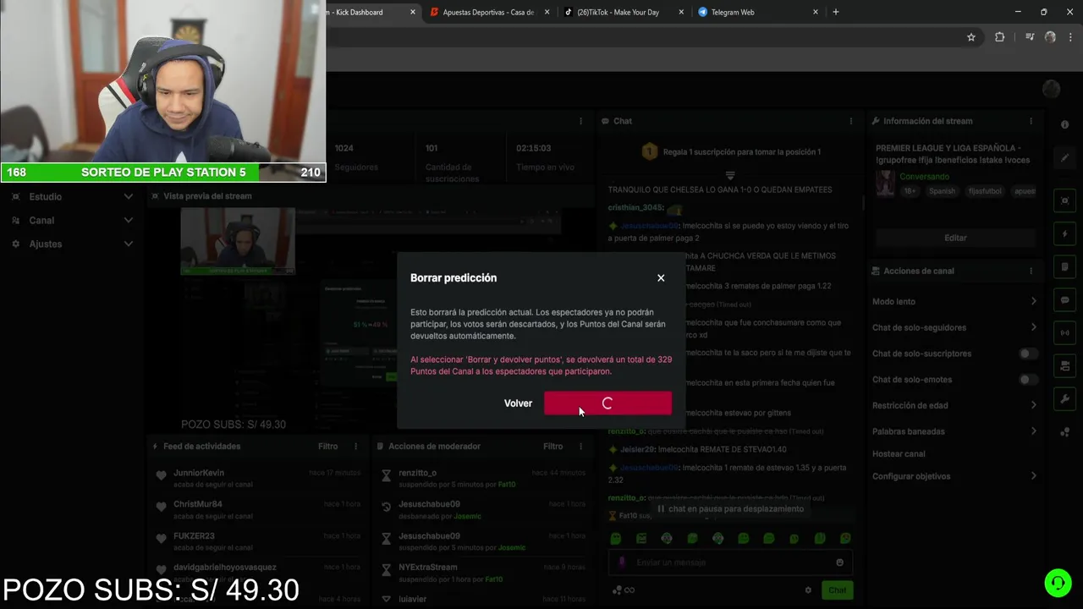Image resolution: width=1083 pixels, height=609 pixels.
Task: Bookmark this page with the star icon
Action: coord(971,37)
